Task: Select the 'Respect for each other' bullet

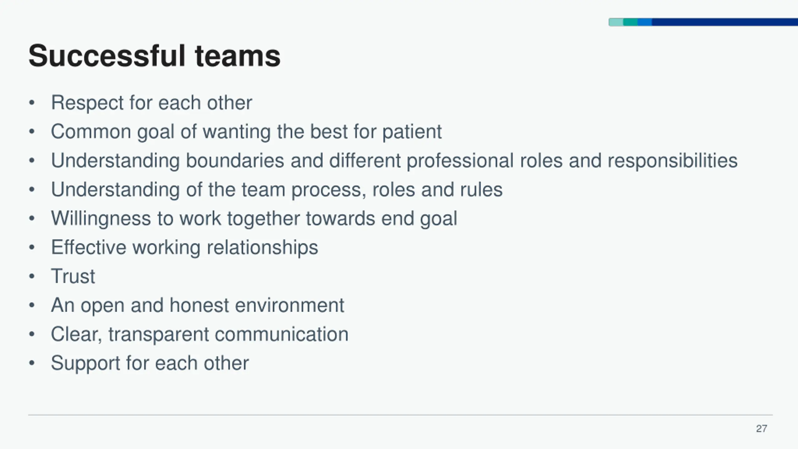Action: click(x=151, y=103)
